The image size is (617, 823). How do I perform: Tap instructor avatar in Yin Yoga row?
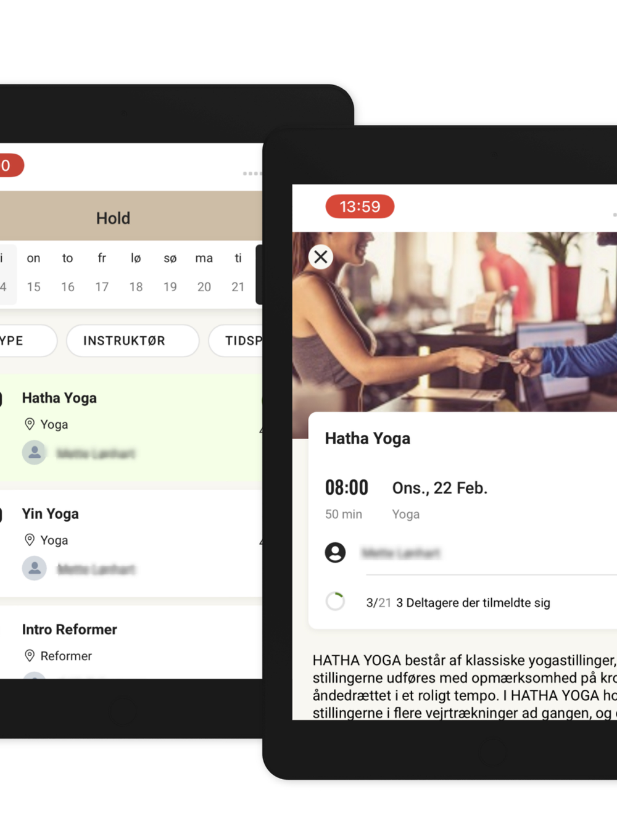(x=35, y=568)
